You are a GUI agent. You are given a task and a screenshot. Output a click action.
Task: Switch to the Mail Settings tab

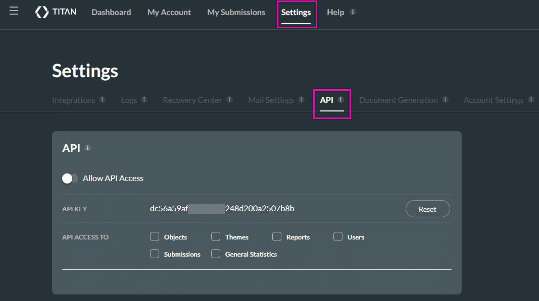271,100
